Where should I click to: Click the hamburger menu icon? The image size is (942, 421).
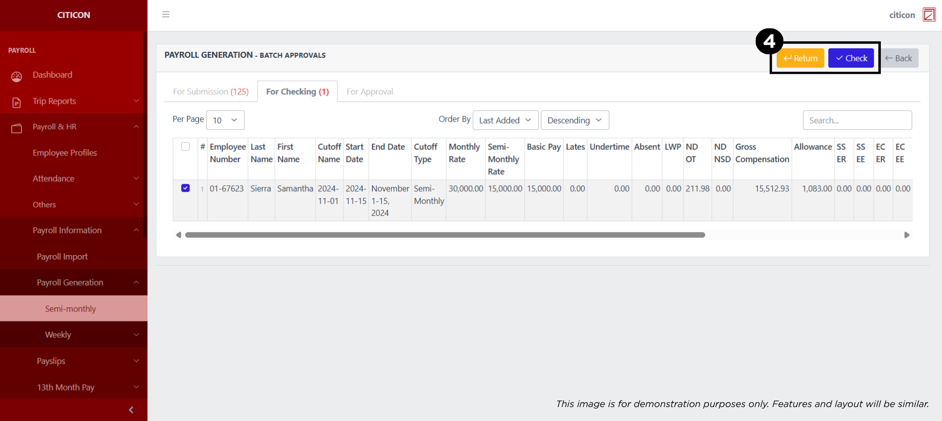(166, 14)
